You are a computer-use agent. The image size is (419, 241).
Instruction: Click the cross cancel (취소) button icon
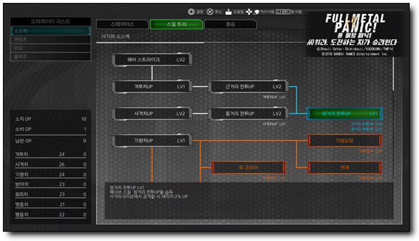coord(210,12)
